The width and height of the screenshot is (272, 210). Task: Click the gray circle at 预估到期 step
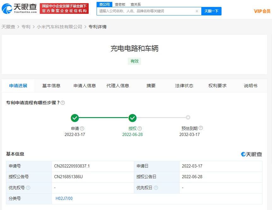point(188,117)
